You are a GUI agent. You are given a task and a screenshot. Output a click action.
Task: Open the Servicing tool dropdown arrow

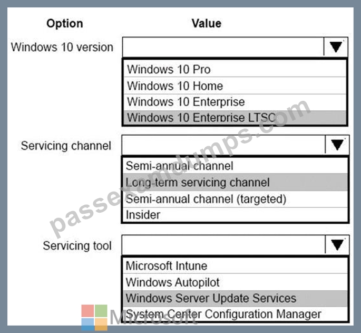coord(337,245)
